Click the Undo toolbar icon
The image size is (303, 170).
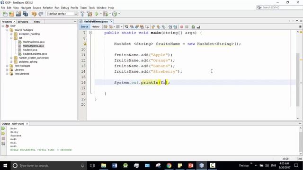(x=34, y=14)
